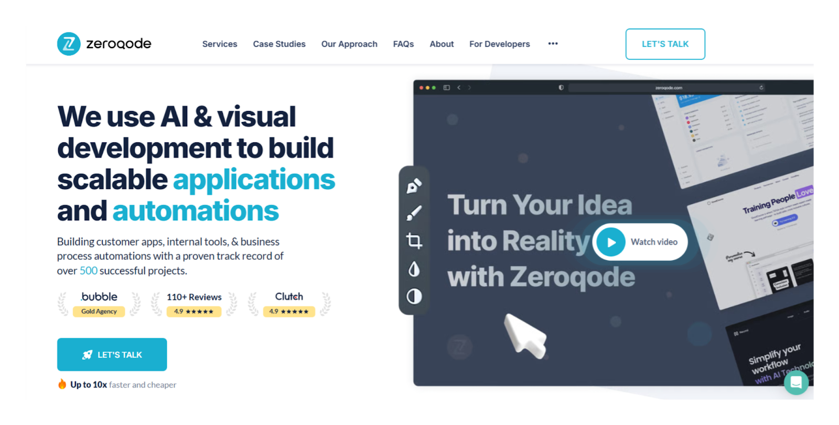Click the "500" highlighted number text
The height and width of the screenshot is (425, 839).
tap(89, 271)
